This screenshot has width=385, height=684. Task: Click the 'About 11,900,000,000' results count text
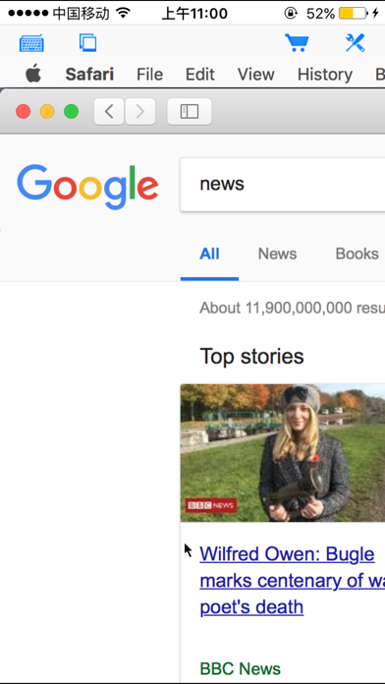292,308
